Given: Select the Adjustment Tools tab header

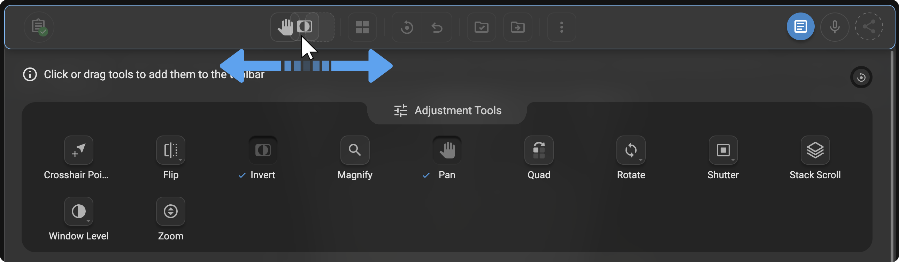Looking at the screenshot, I should (447, 110).
